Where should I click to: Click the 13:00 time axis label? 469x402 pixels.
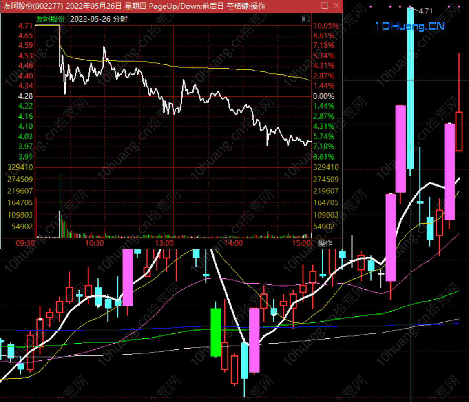tap(164, 243)
